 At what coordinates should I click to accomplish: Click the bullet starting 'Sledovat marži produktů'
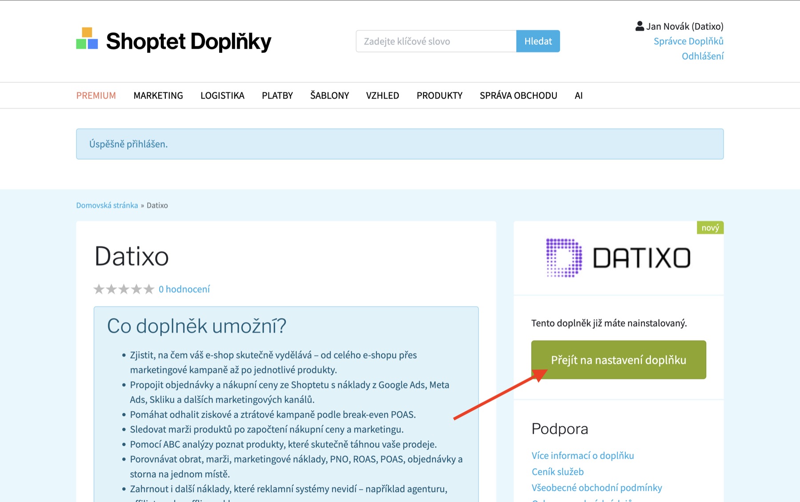[x=267, y=430]
